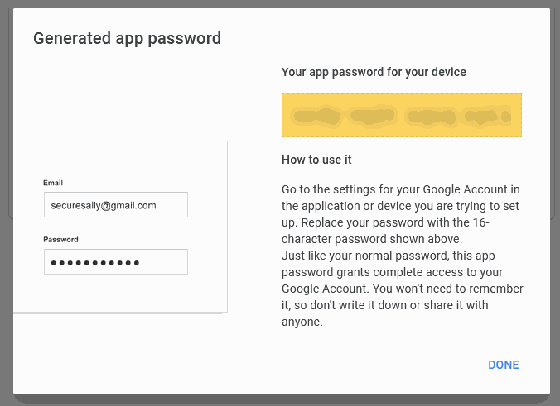Click the Email field showing securesally@gmail.com
This screenshot has width=560, height=406.
tap(116, 204)
